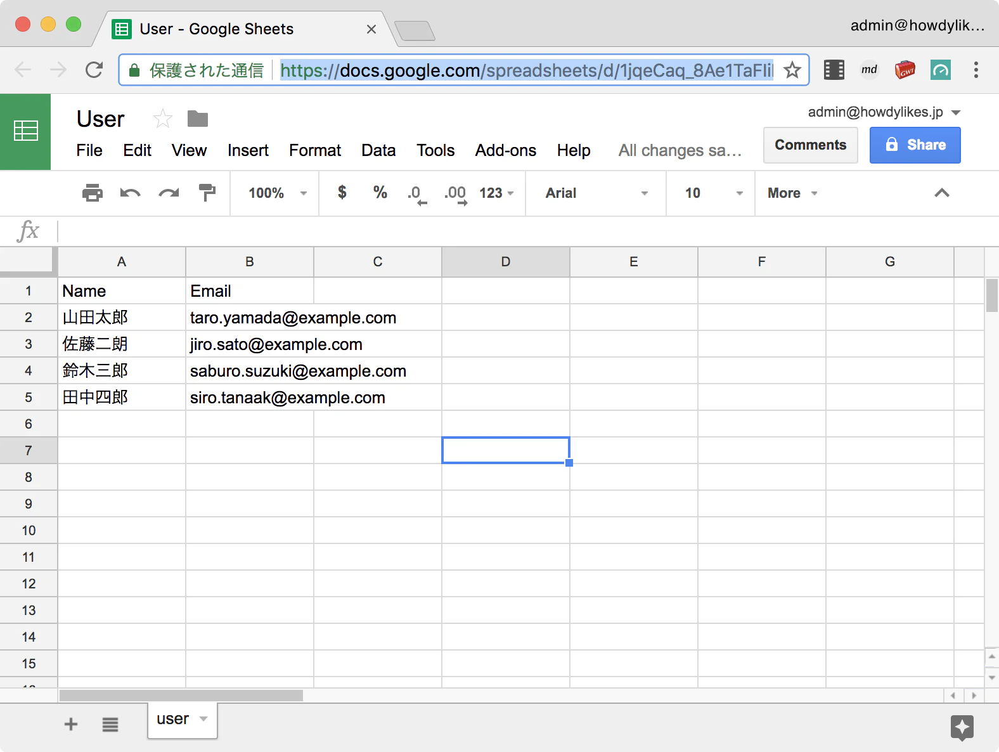
Task: Open the 123 number format dropdown
Action: 496,193
